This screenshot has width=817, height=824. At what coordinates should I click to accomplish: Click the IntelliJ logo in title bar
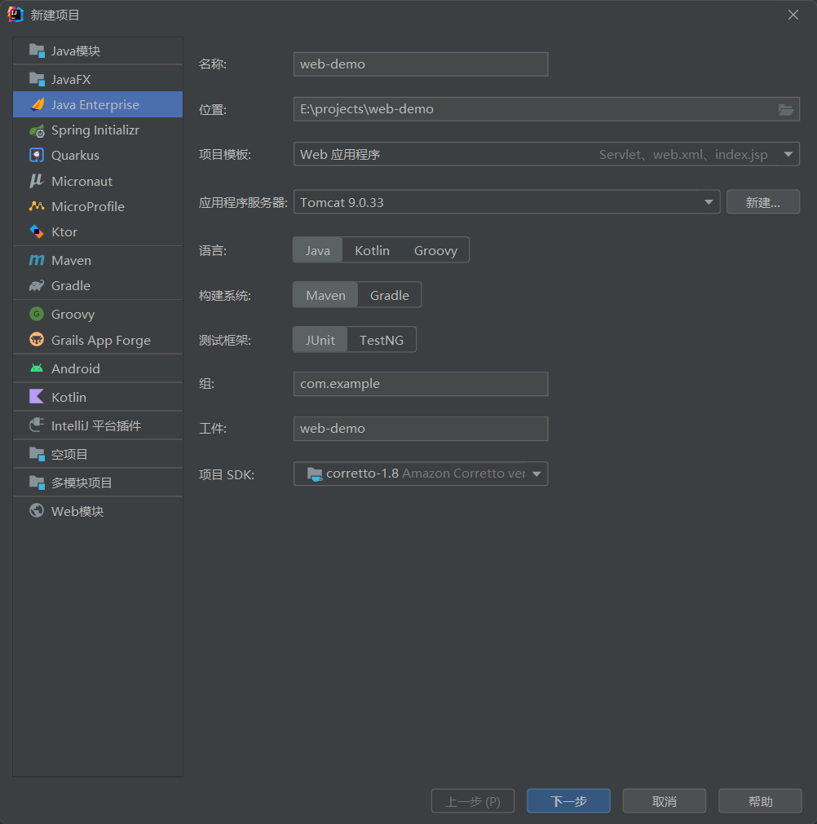coord(15,15)
